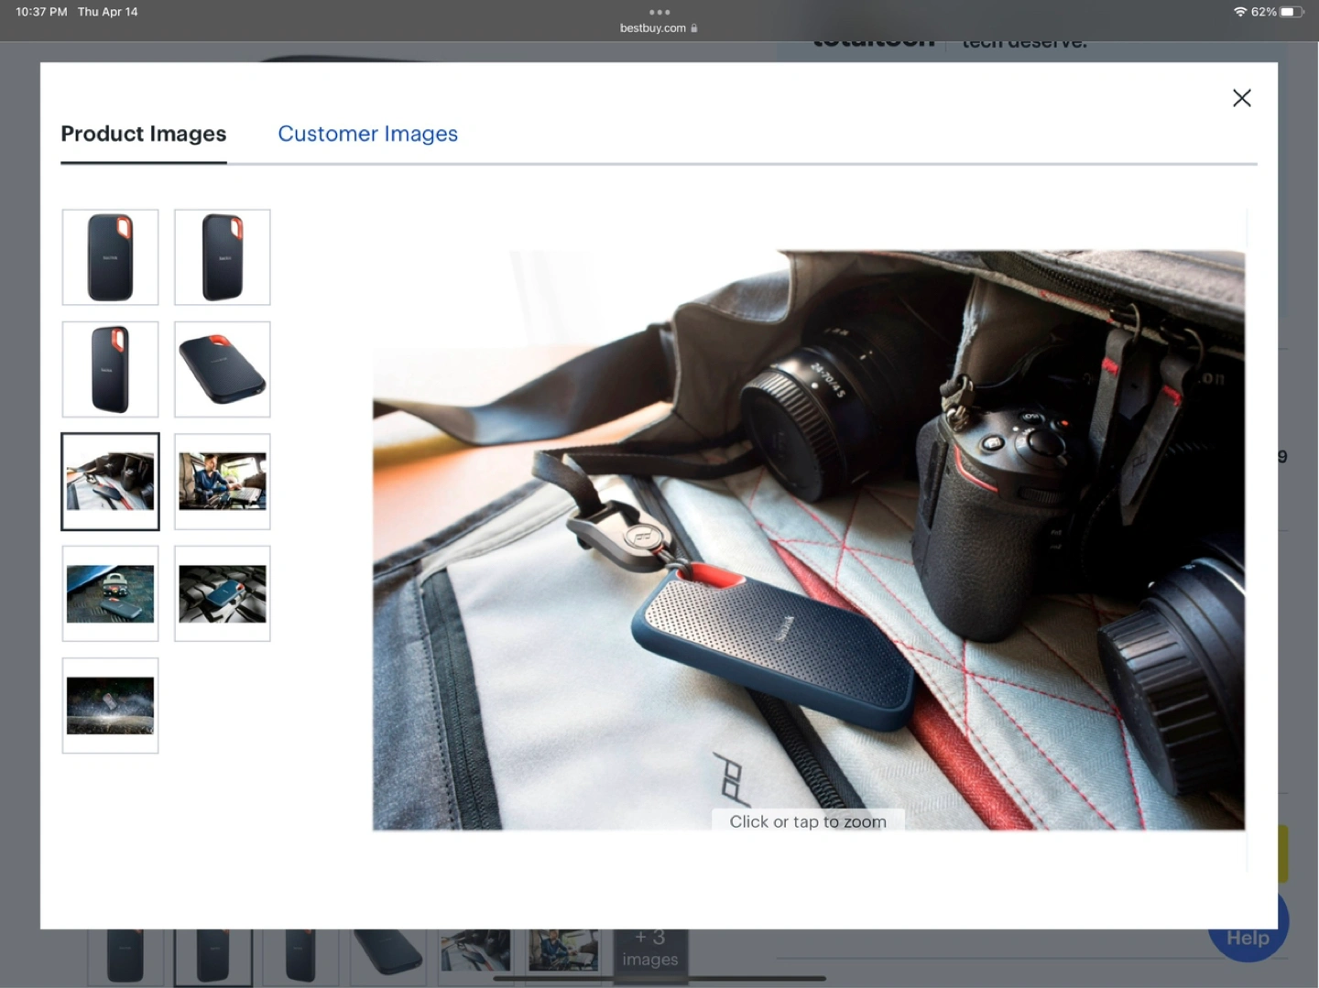The width and height of the screenshot is (1319, 988).
Task: Open the thumbnail with SSD and padlock
Action: coord(110,593)
